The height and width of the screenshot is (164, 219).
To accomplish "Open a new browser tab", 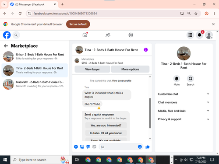I will (62, 4).
